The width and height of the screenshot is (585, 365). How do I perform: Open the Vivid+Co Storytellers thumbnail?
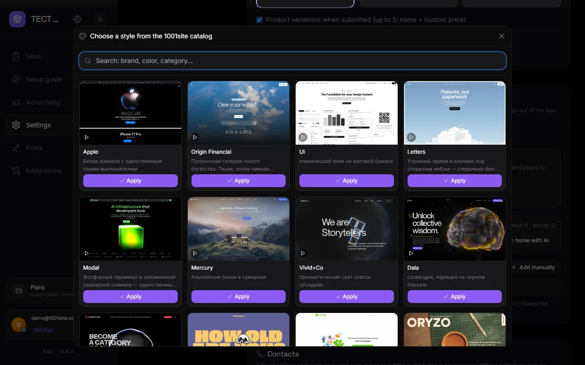click(346, 229)
